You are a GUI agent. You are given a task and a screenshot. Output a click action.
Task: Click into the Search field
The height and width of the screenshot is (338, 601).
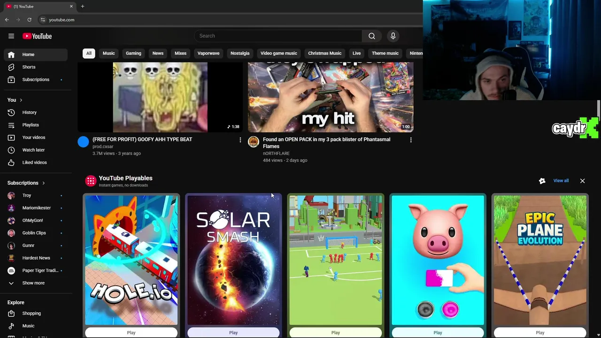pyautogui.click(x=278, y=36)
